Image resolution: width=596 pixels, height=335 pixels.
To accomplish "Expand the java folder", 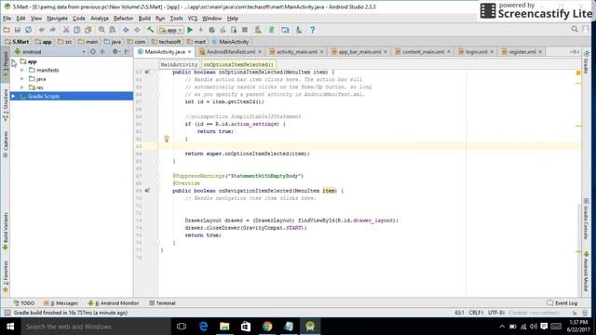I will pos(22,79).
